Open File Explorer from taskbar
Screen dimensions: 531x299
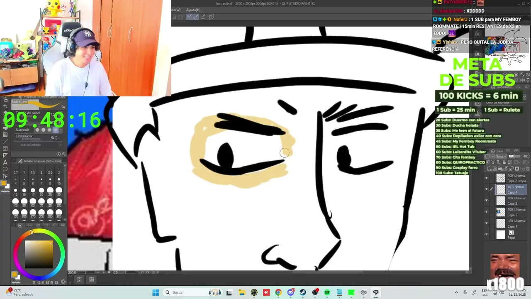241,292
